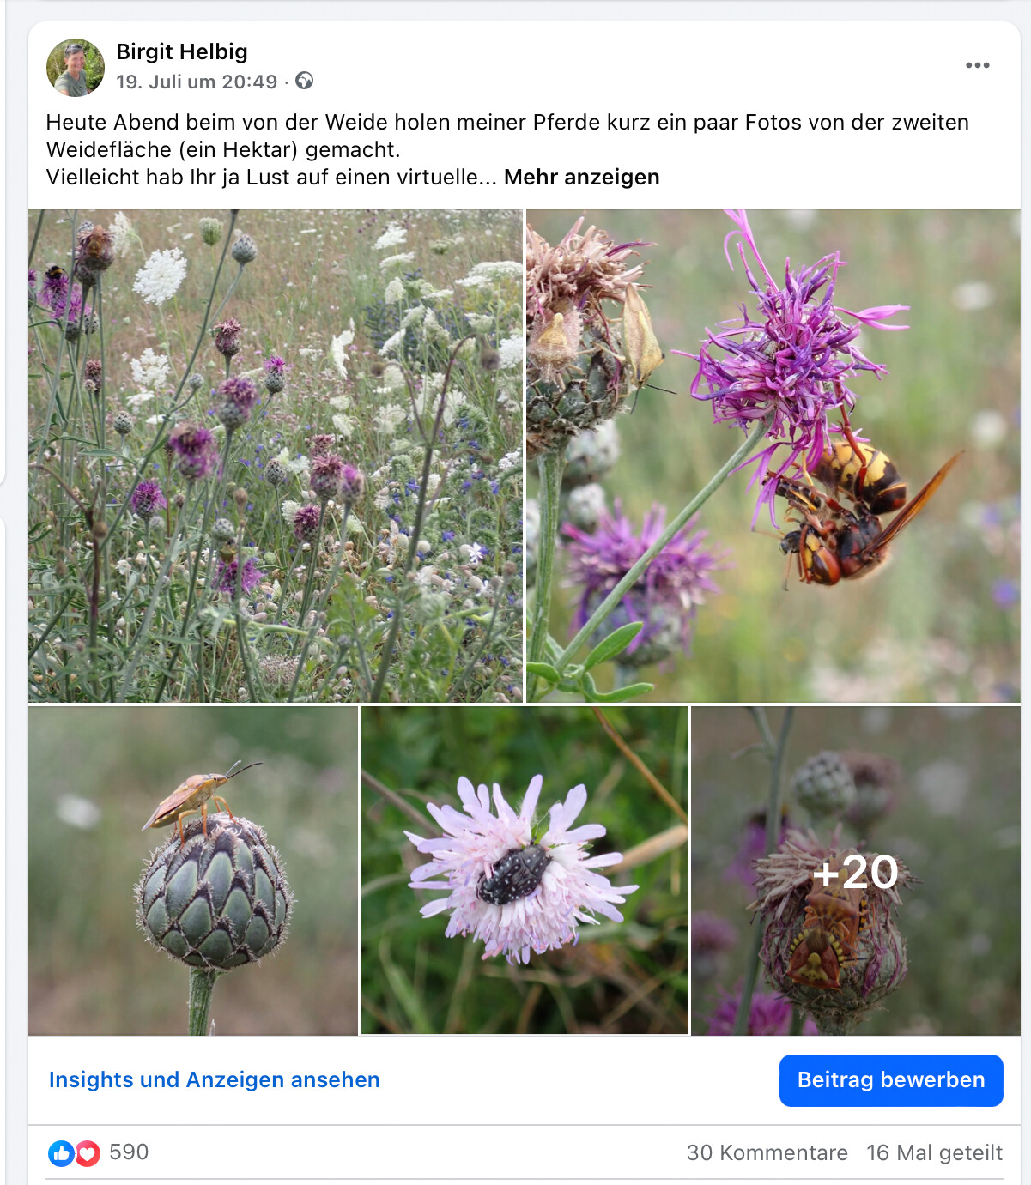The width and height of the screenshot is (1031, 1185).
Task: Open the +20 more photos tile
Action: [x=856, y=870]
